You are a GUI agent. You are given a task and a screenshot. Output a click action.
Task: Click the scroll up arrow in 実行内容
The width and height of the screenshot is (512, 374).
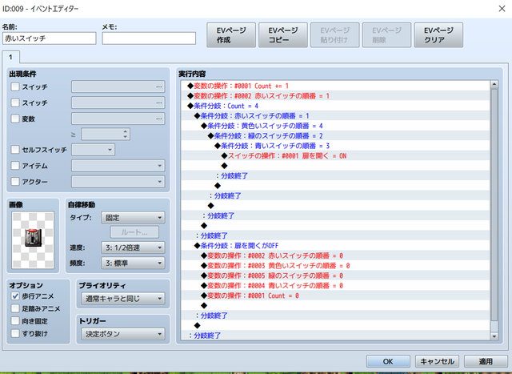(494, 84)
